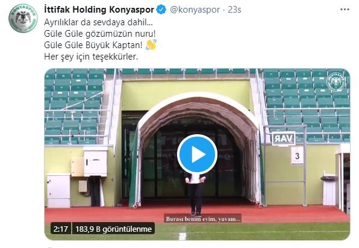This screenshot has width=359, height=248.
Task: Open the three-dot more options menu
Action: 345,10
